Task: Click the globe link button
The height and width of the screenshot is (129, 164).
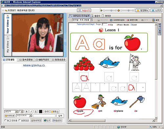Action: (x=47, y=121)
